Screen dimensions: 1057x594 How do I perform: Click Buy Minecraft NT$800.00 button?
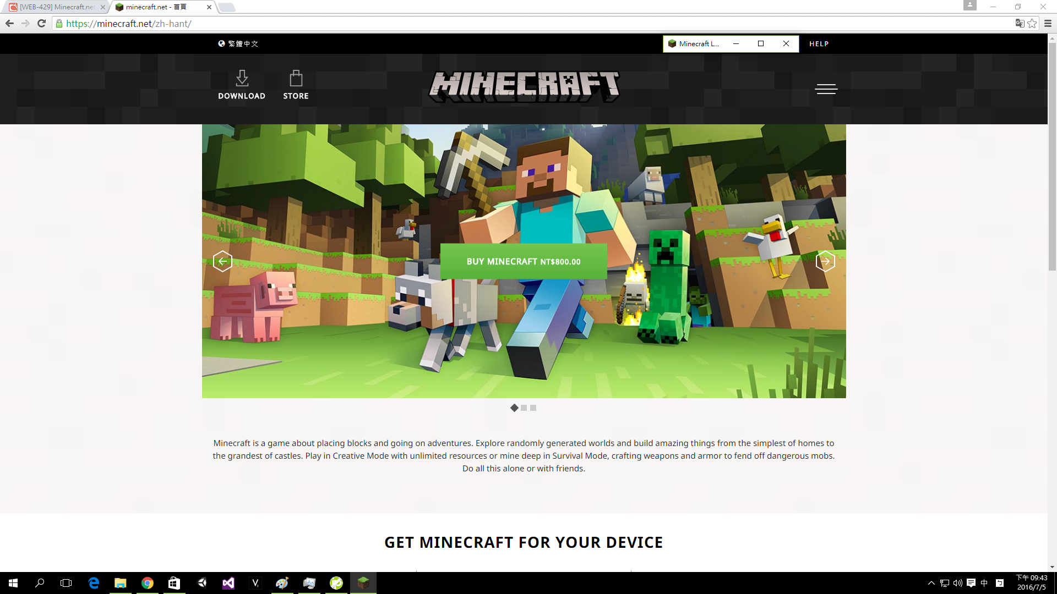(x=524, y=261)
